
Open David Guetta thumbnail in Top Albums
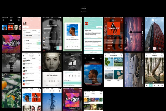(x=10, y=28)
